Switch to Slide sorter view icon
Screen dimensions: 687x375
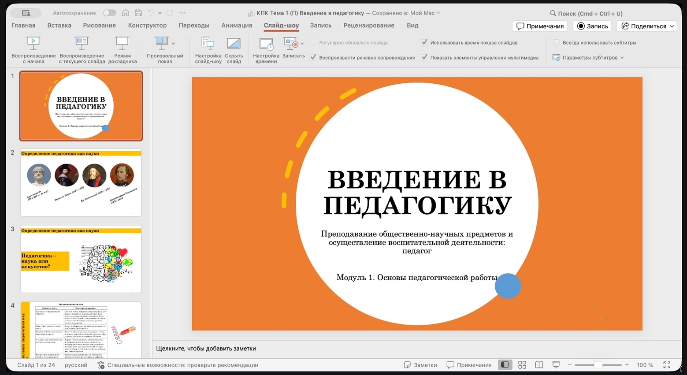tap(522, 365)
